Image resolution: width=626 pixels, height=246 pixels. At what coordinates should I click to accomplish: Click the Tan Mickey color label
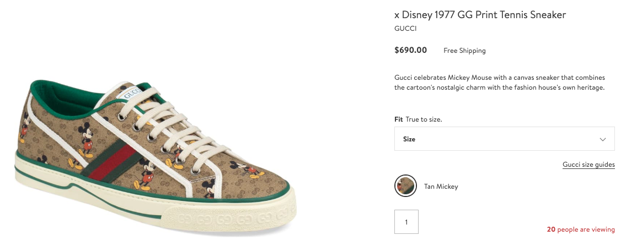(441, 187)
